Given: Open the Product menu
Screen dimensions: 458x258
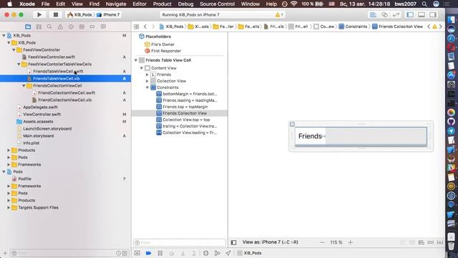Looking at the screenshot, I should point(162,4).
